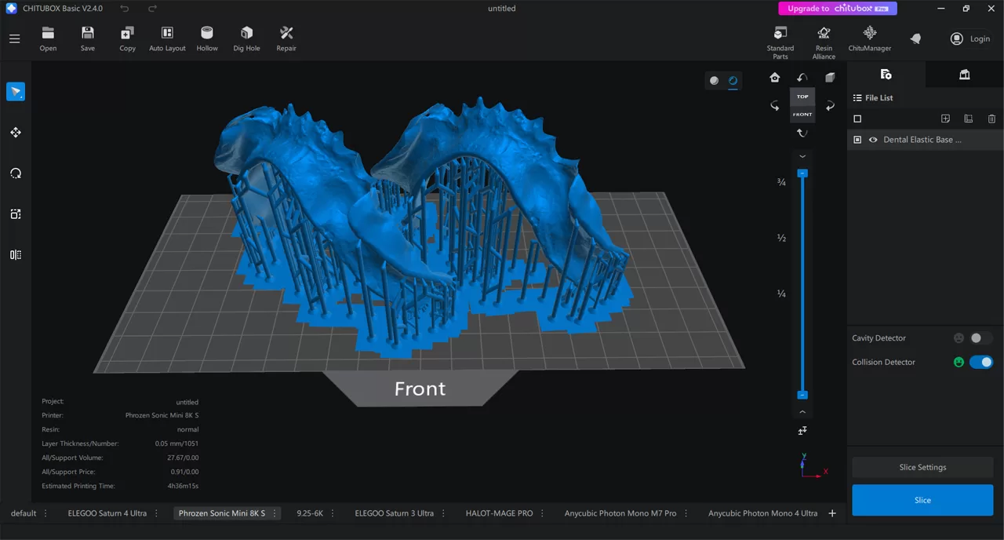Select the Dig Hole tool
1004x540 pixels.
(x=246, y=38)
